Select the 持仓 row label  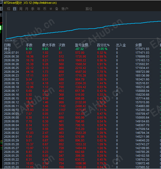click(x=7, y=49)
